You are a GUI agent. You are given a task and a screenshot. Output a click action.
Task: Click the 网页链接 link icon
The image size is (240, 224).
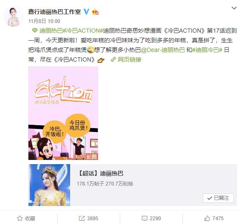[114, 59]
